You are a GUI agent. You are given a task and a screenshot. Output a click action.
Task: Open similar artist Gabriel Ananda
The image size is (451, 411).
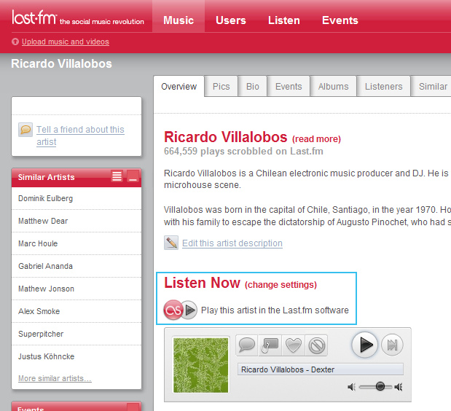pos(45,266)
